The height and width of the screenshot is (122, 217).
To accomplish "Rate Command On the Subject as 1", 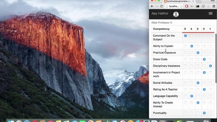I will point(211,36).
